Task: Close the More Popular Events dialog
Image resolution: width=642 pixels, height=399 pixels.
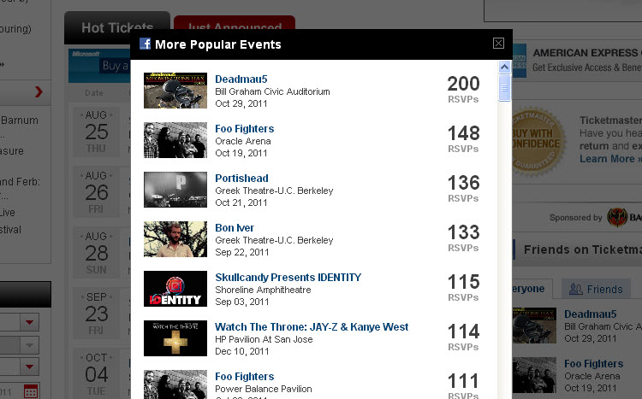Action: (x=498, y=44)
